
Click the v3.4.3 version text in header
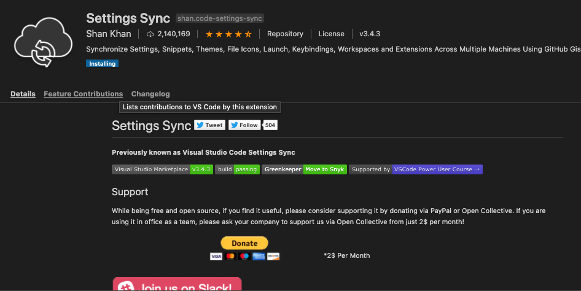[370, 34]
